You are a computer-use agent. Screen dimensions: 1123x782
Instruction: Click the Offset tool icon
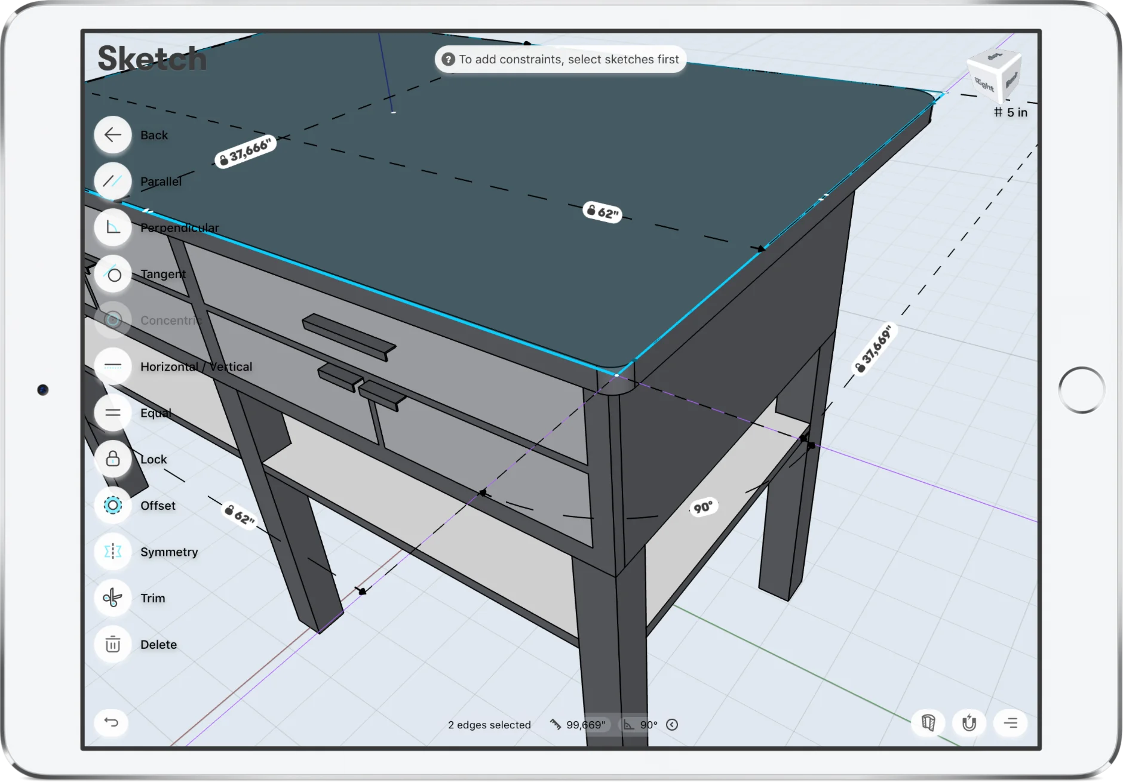[x=112, y=506]
